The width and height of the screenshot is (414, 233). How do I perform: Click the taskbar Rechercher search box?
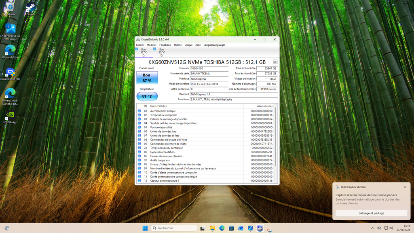[x=174, y=228]
